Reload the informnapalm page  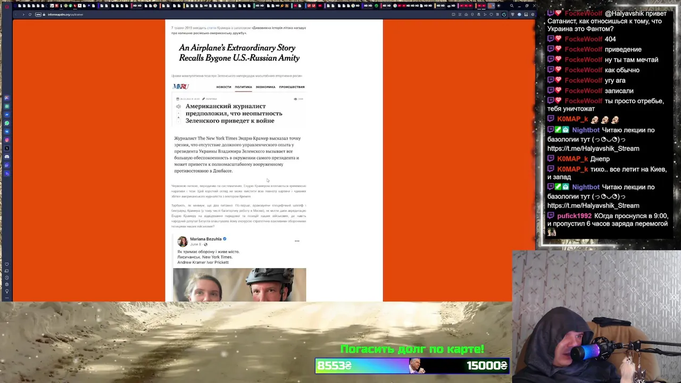[x=30, y=14]
